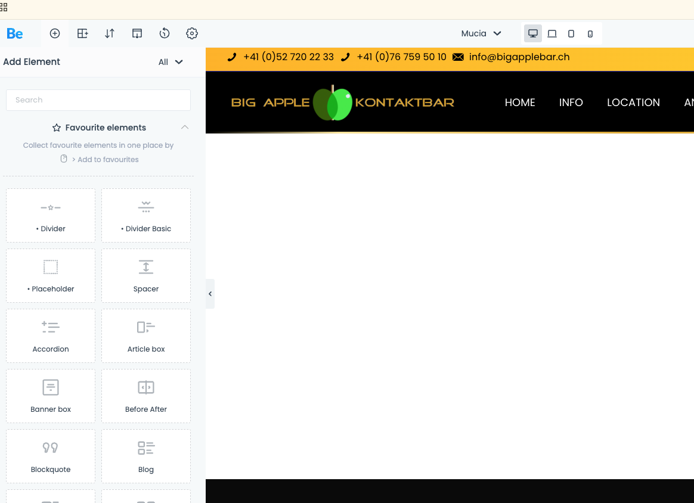The image size is (694, 503).
Task: Switch to mobile preview mode
Action: (590, 33)
